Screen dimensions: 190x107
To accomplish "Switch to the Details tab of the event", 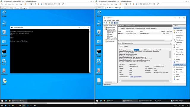I will (x=126, y=46).
